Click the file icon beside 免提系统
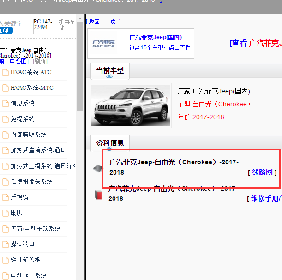Screen dimensions: 282x280 click(6, 119)
